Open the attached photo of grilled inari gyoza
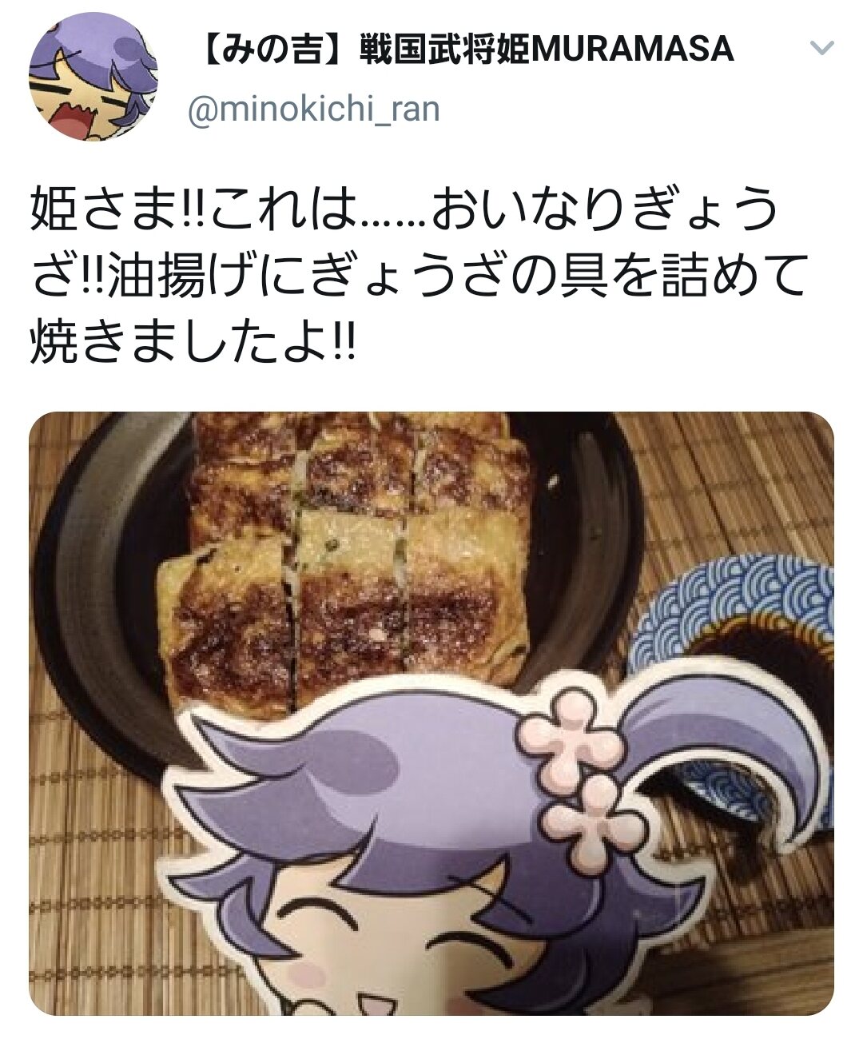The image size is (863, 1039). tap(431, 713)
